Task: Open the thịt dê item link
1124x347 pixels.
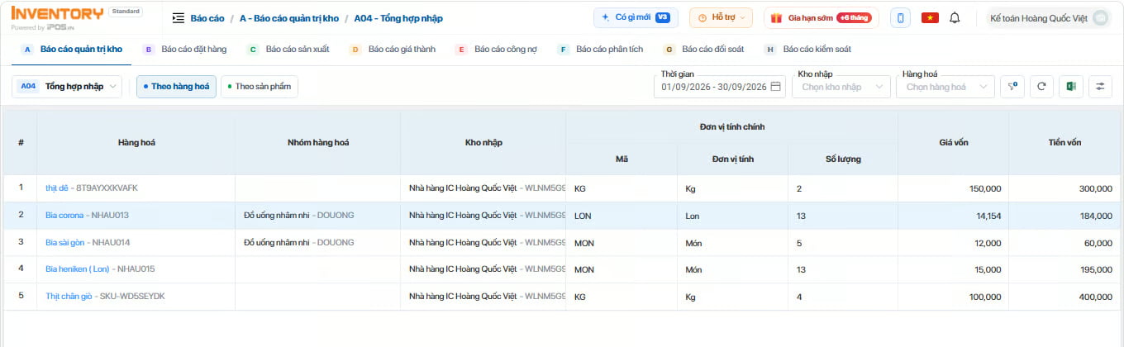Action: 58,188
